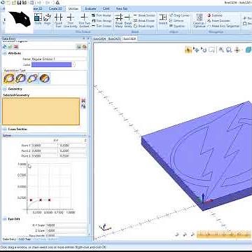
Task: Select third Application Type emboss icon
Action: coord(32,78)
